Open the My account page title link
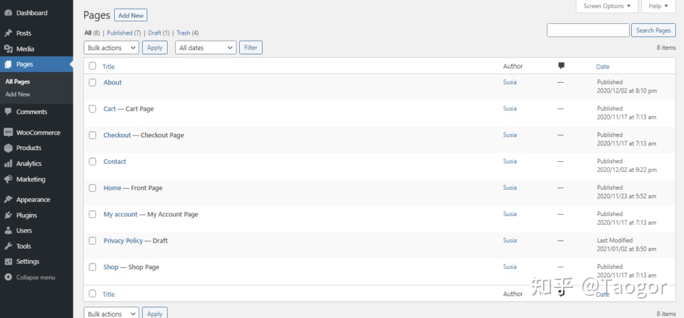 click(x=120, y=214)
